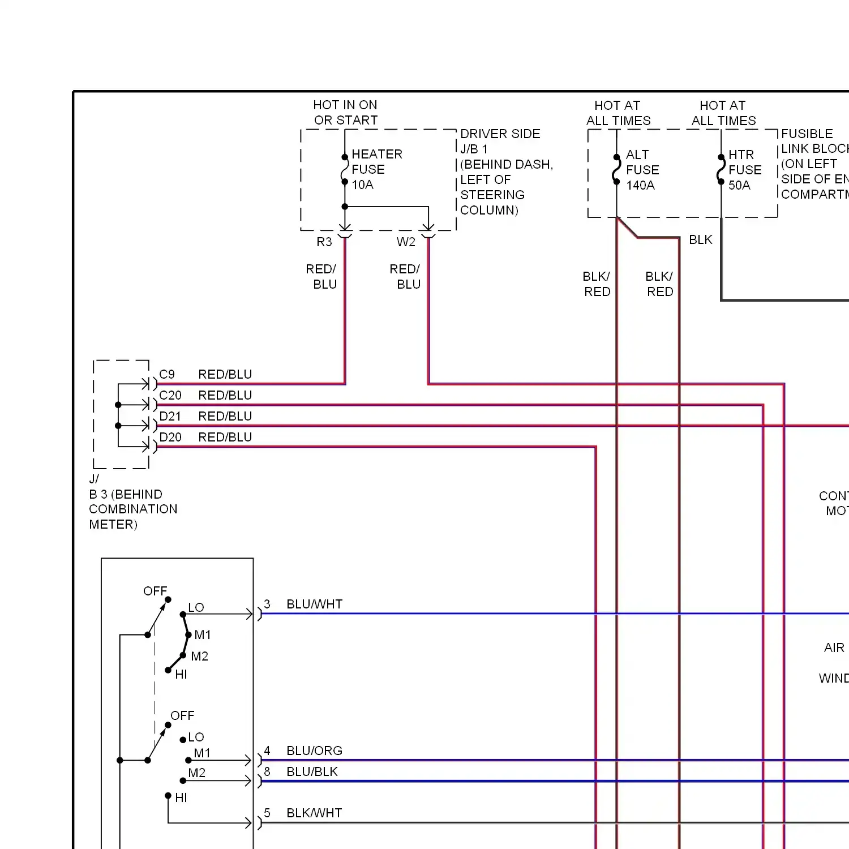
Task: Click the "RED/BLU" label beside W2 wire
Action: tap(405, 277)
